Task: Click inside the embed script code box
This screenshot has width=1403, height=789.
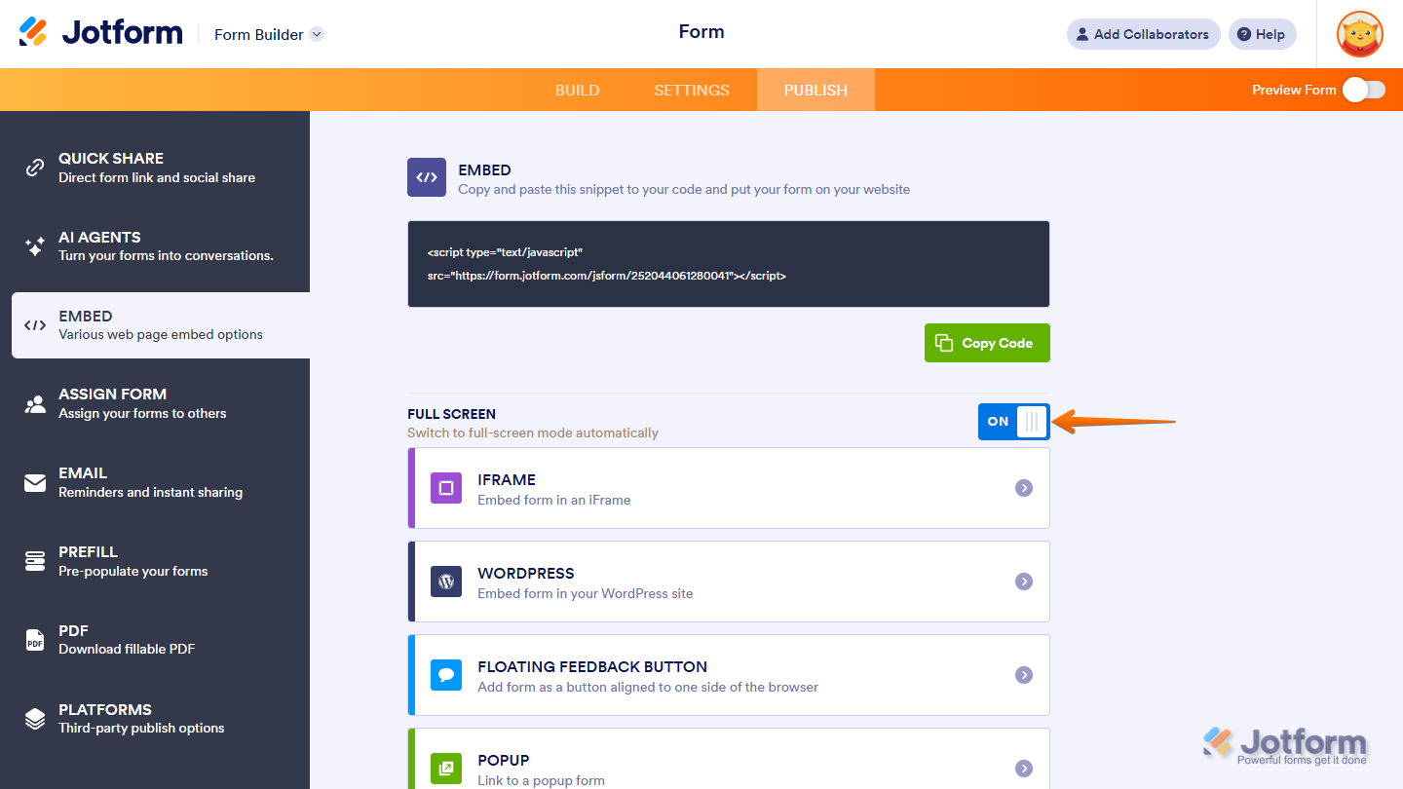Action: pyautogui.click(x=729, y=264)
